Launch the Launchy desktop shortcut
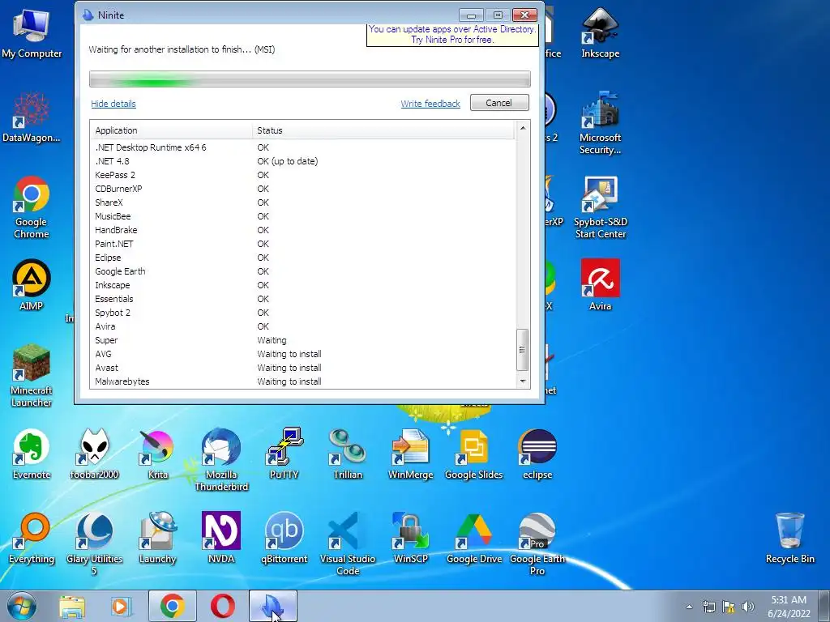830x622 pixels. click(x=157, y=538)
